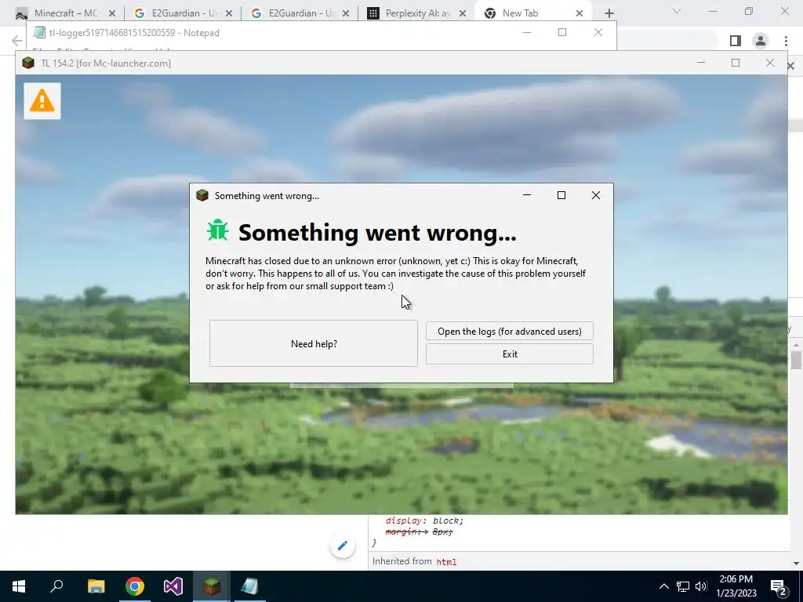
Task: Open Chrome three-dot menu
Action: pos(786,41)
